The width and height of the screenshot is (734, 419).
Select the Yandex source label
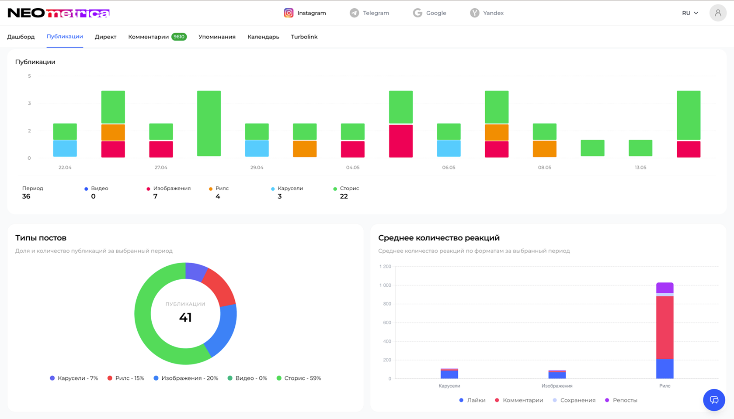[493, 13]
